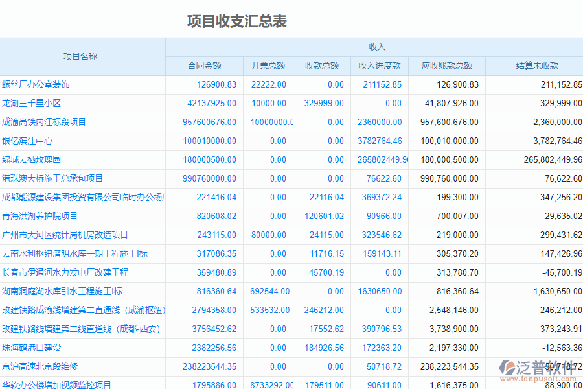Screen dimensions: 583x389
Task: Open 湖南洞庭湖水库引水工程施工标 project
Action: point(62,291)
